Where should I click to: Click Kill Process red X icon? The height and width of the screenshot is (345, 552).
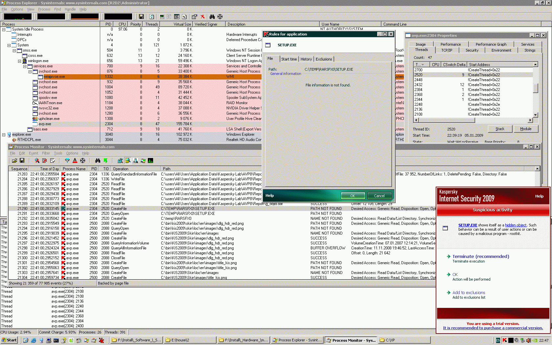(202, 17)
